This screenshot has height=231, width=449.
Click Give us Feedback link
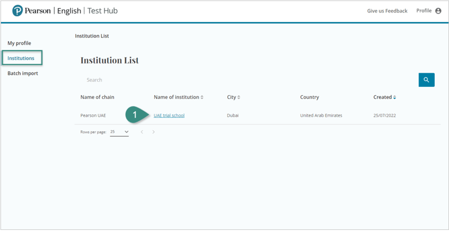[x=387, y=11]
